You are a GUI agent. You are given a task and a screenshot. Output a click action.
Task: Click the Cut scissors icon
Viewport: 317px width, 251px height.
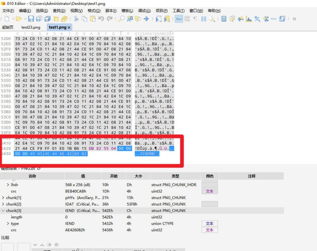pyautogui.click(x=76, y=19)
